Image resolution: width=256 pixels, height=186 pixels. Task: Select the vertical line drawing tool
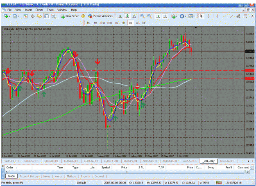pyautogui.click(x=217, y=16)
